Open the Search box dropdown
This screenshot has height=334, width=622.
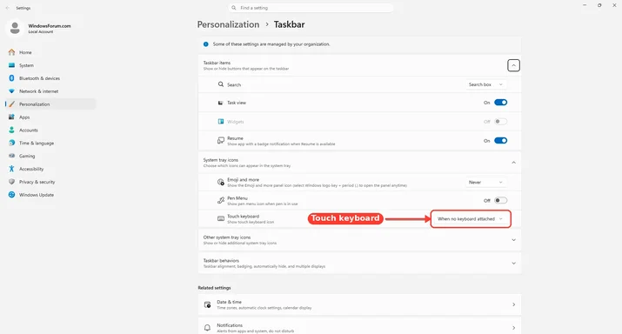(x=485, y=84)
